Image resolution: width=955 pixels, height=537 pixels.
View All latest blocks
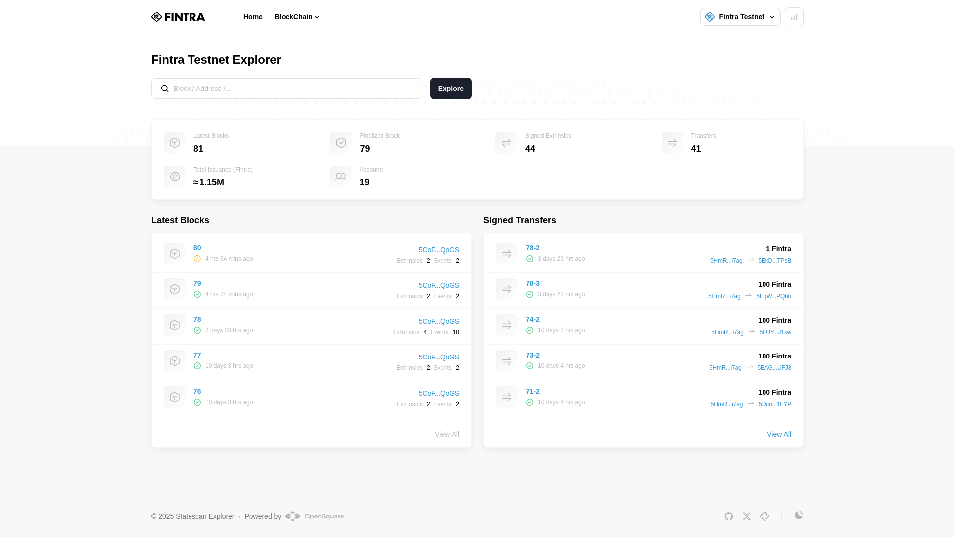tap(447, 434)
